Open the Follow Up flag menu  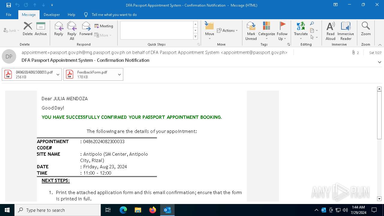(x=282, y=31)
